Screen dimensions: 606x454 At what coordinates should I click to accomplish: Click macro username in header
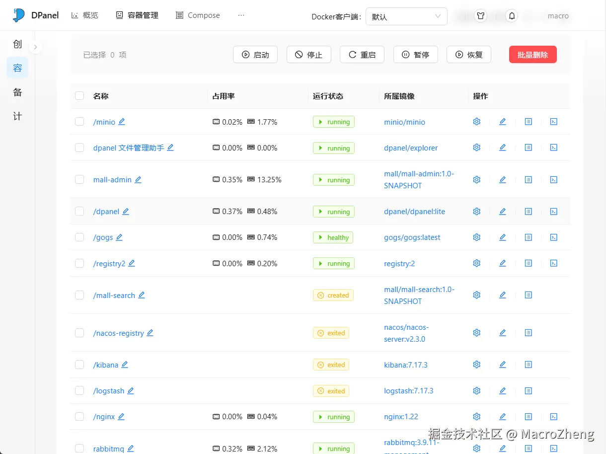558,16
